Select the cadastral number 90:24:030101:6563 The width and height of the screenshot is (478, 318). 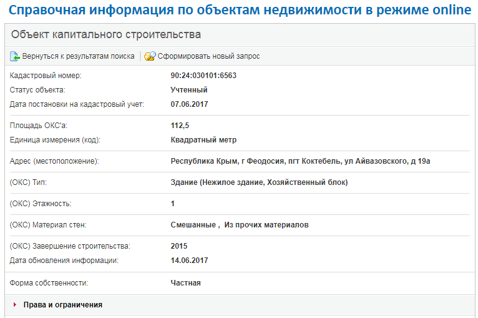[203, 76]
